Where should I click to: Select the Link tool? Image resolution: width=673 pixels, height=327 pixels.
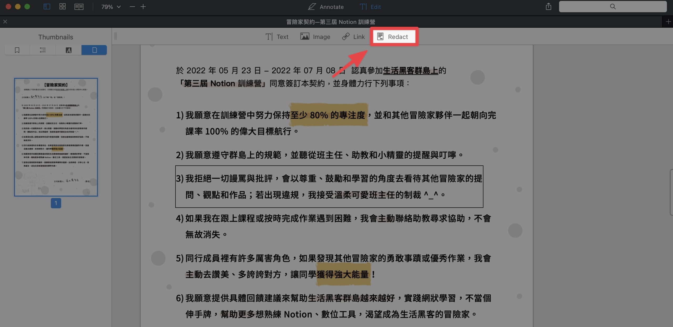tap(353, 37)
